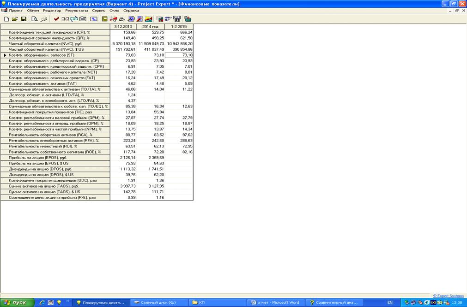Click the magnifying glass analysis toolbar icon

pos(131,19)
